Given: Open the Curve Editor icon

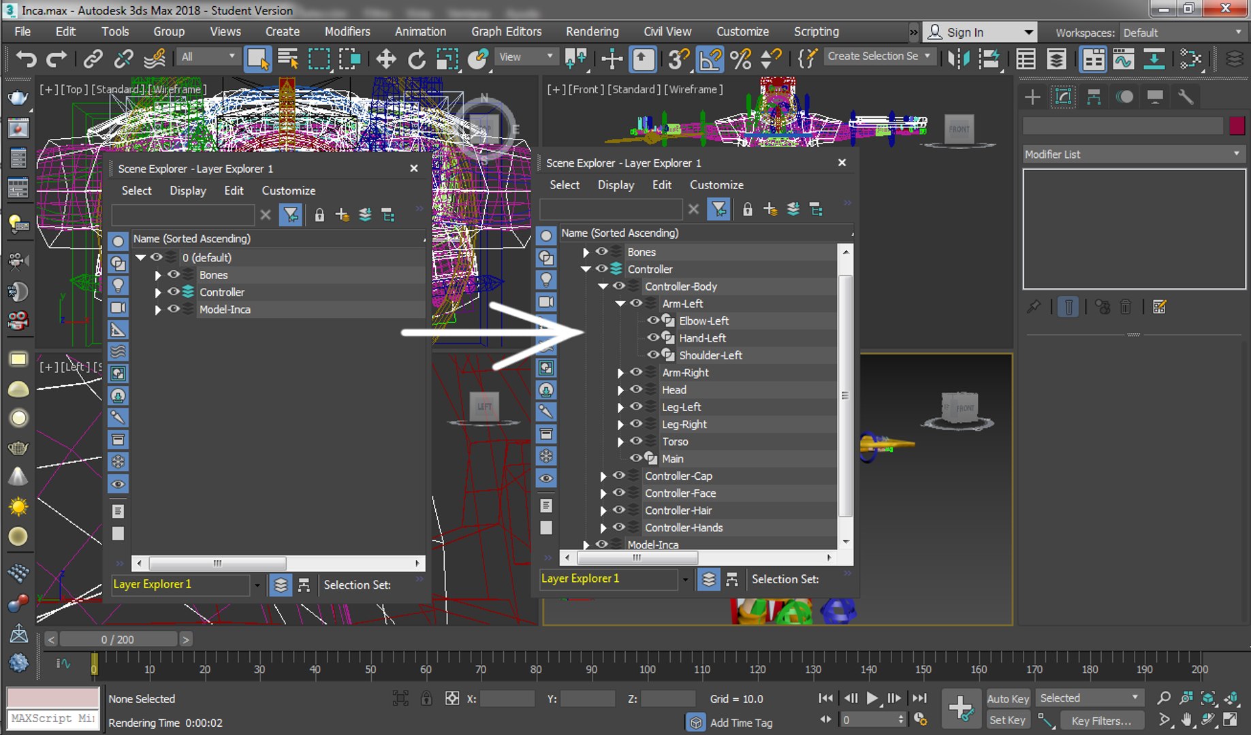Looking at the screenshot, I should [x=1124, y=59].
